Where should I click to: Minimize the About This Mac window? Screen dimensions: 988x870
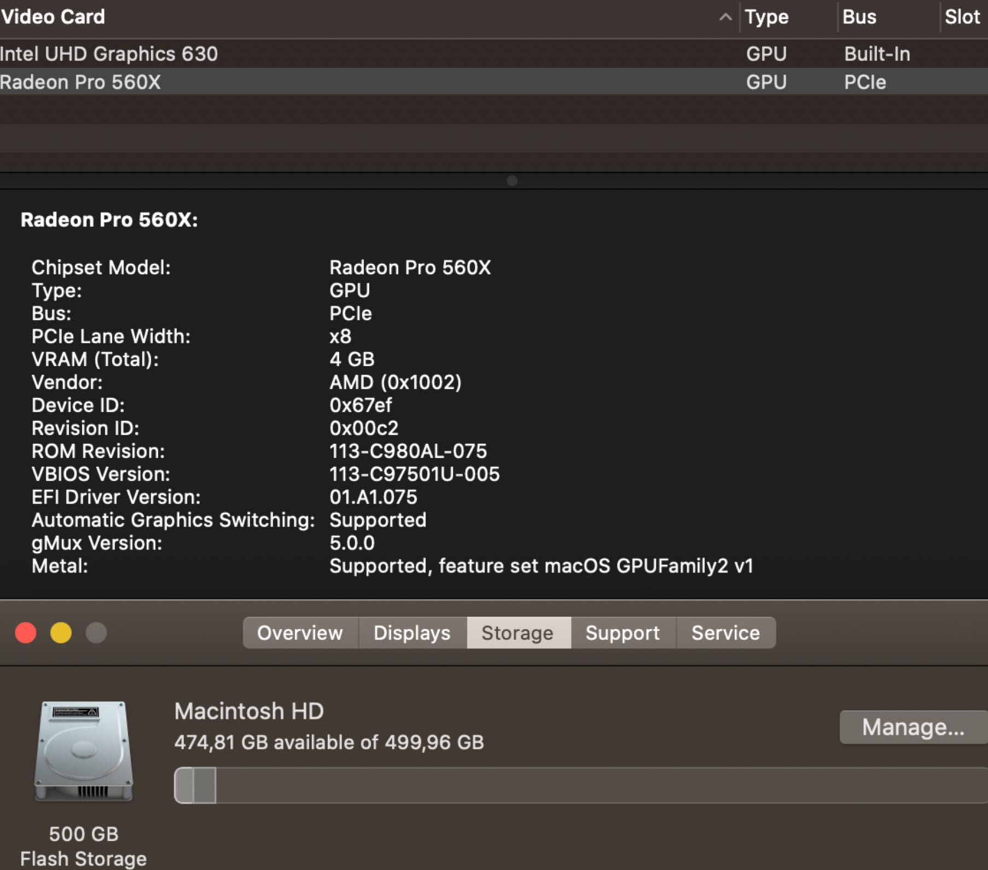tap(61, 633)
